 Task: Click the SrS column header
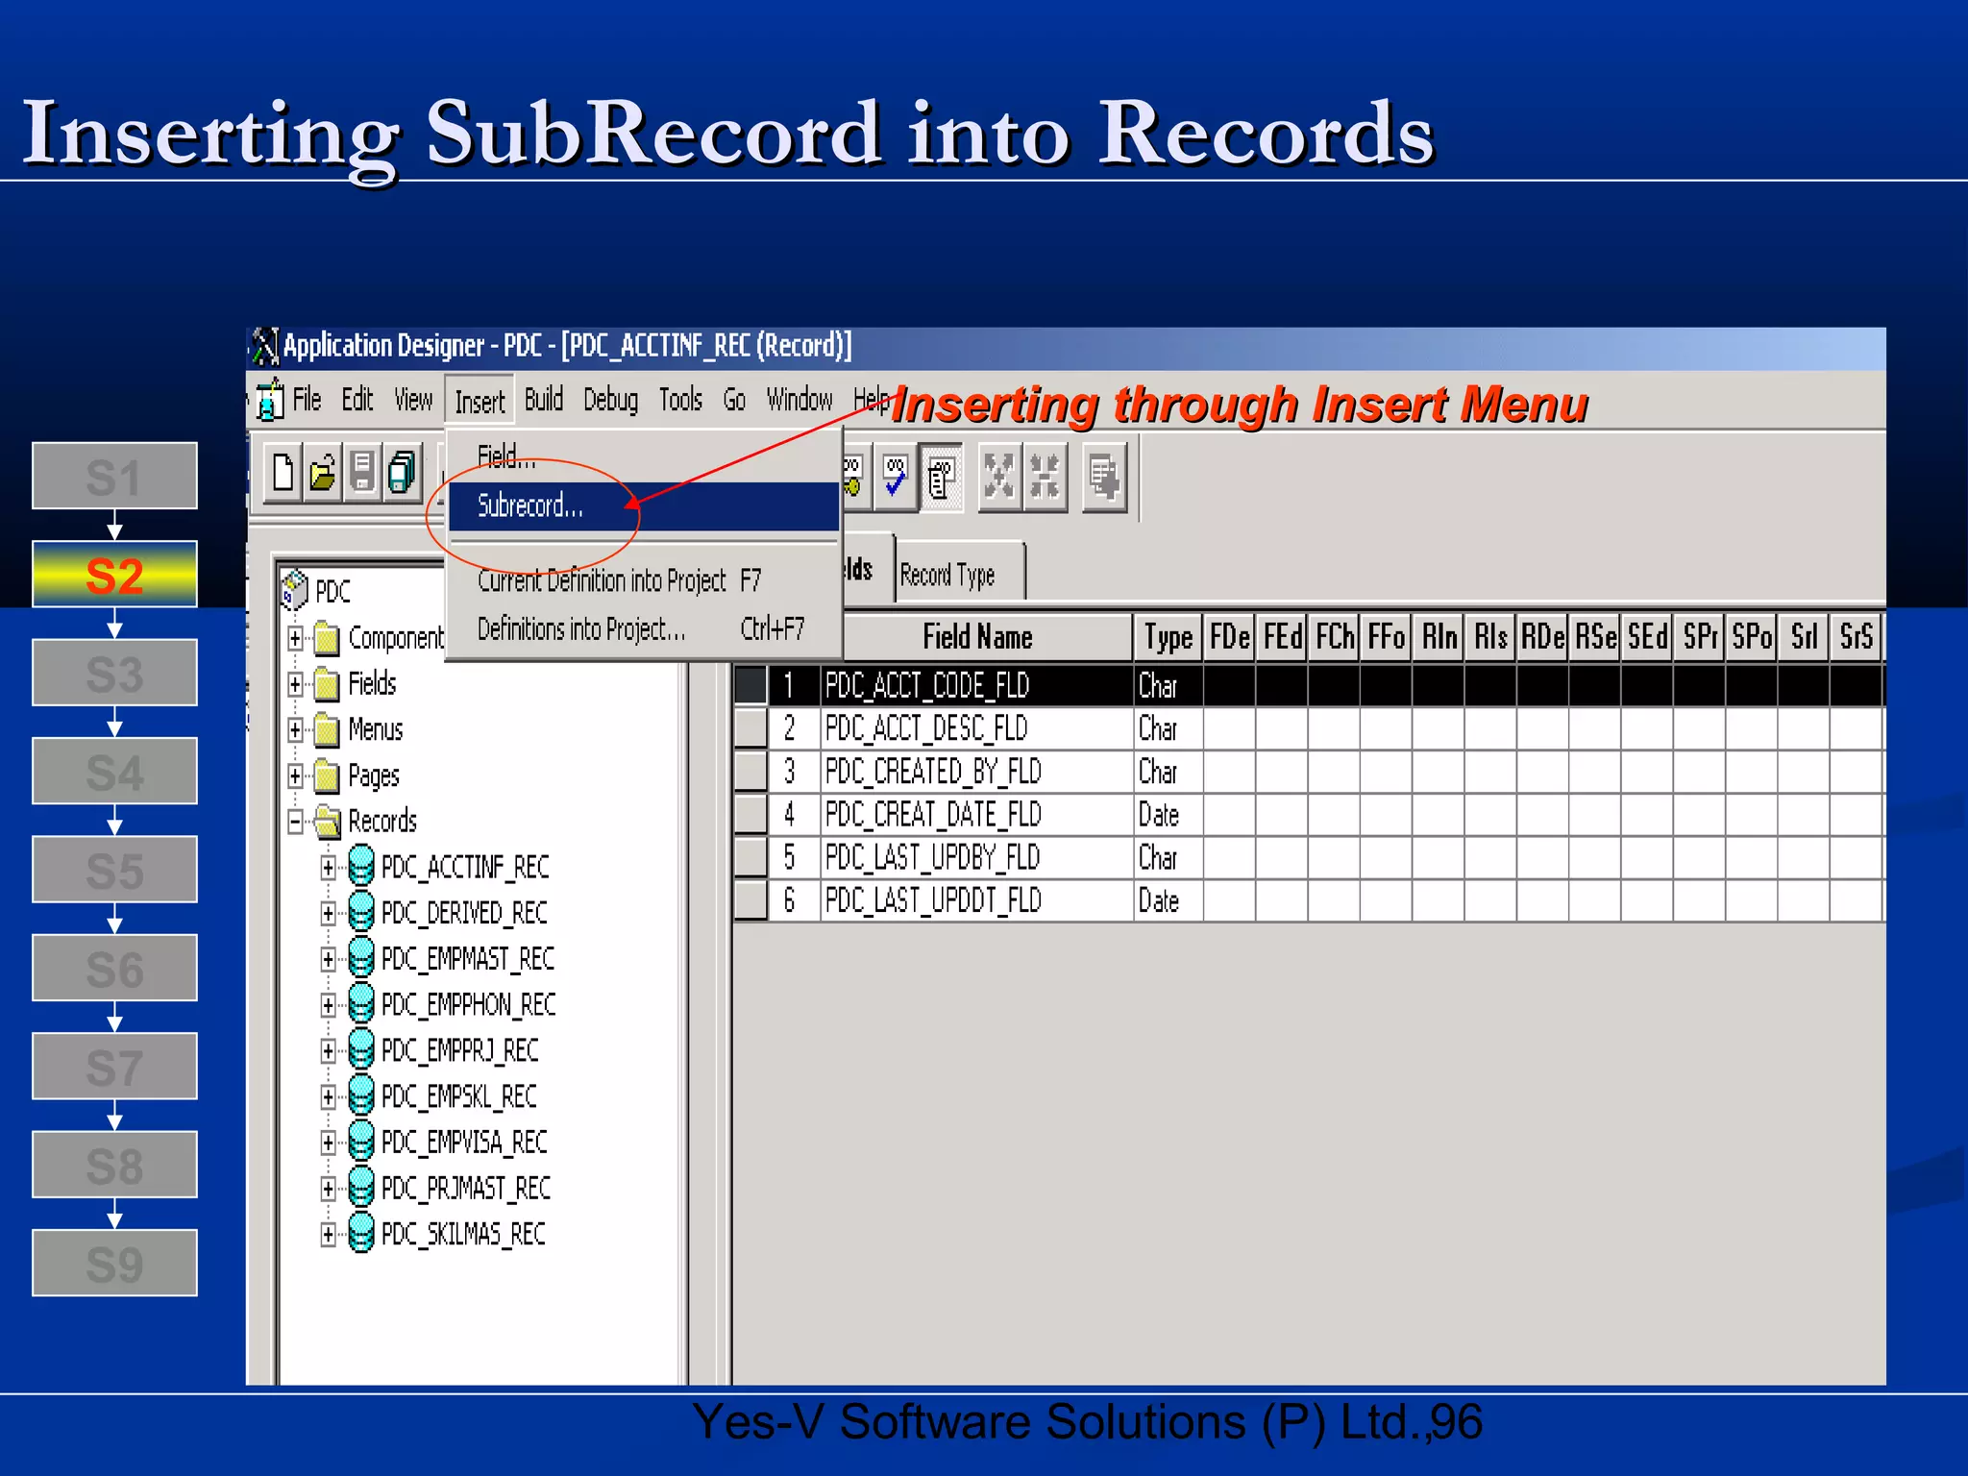coord(1856,637)
